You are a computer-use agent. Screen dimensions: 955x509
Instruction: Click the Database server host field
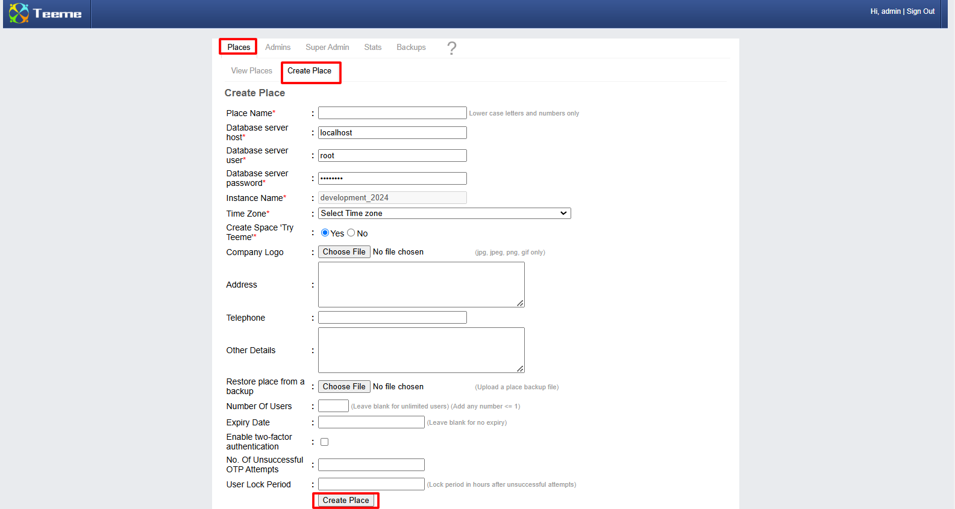click(392, 133)
